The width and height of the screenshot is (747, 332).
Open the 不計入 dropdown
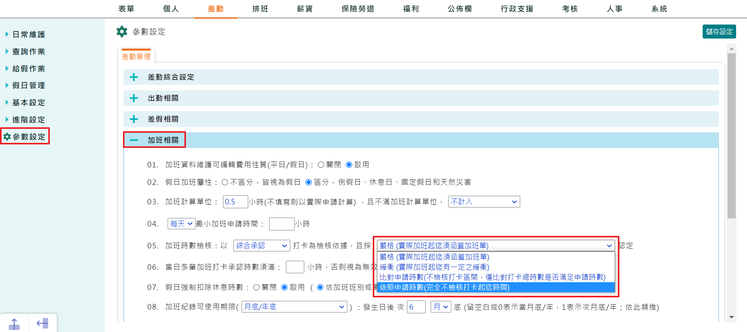click(484, 202)
